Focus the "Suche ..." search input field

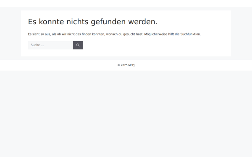pyautogui.click(x=50, y=45)
